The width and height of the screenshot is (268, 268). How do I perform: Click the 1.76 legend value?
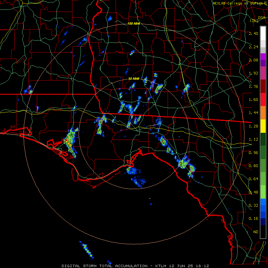pos(253,86)
